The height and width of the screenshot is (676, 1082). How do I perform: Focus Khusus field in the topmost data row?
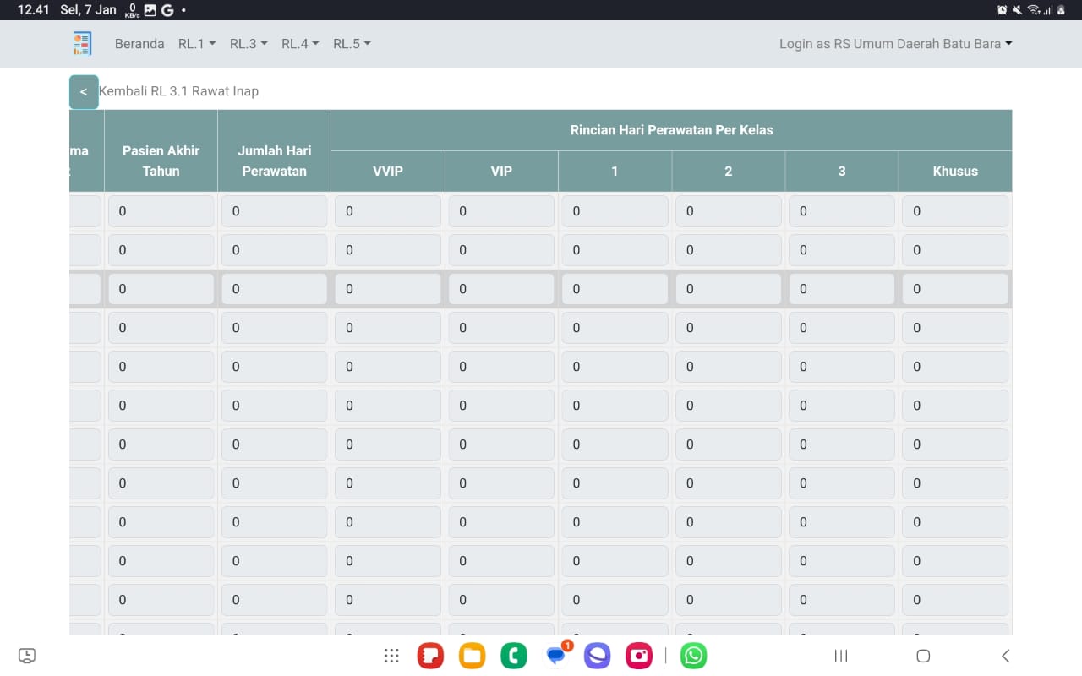955,211
